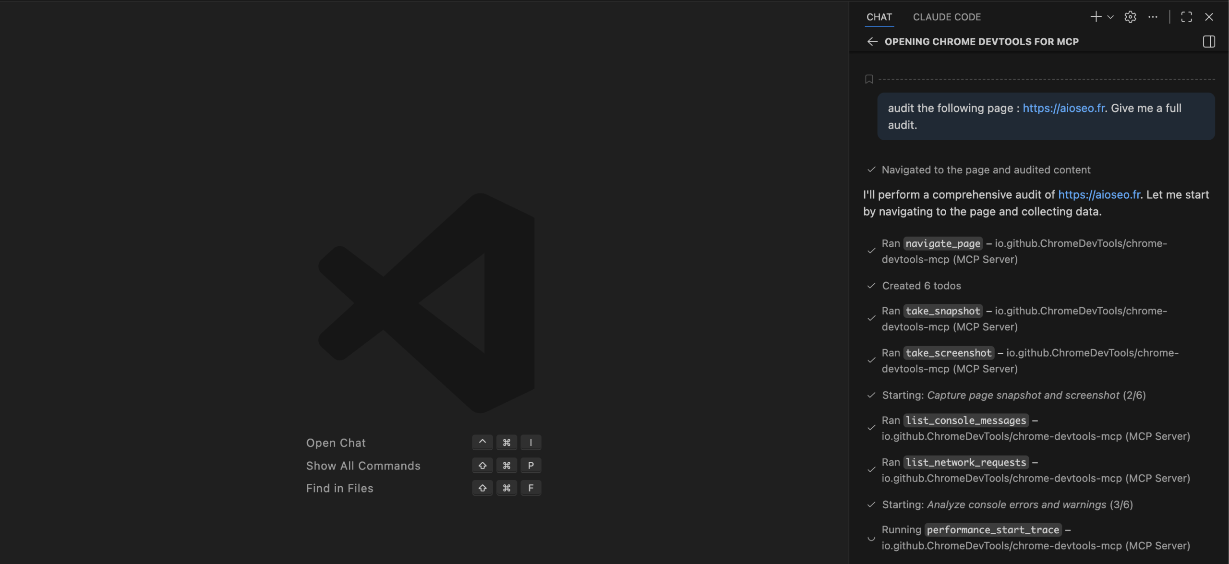The height and width of the screenshot is (564, 1229).
Task: Click the running performance_start_trace spinner
Action: (x=871, y=538)
